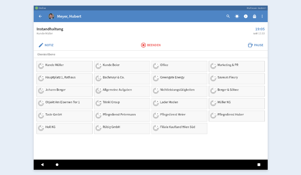301x175 pixels.
Task: Open Filiale Kaufland Wien Süd
Action: click(x=179, y=128)
